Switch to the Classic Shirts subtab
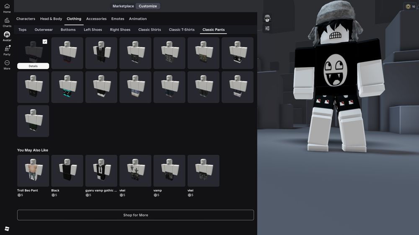419x235 pixels. tap(150, 30)
